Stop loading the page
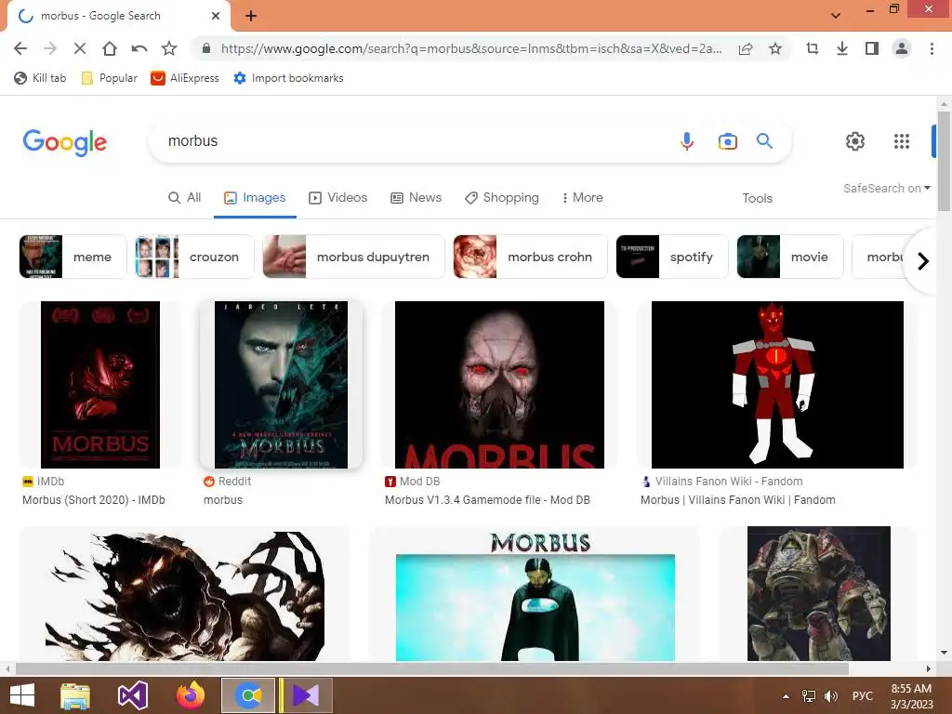Screen dimensions: 952x714 coord(80,48)
